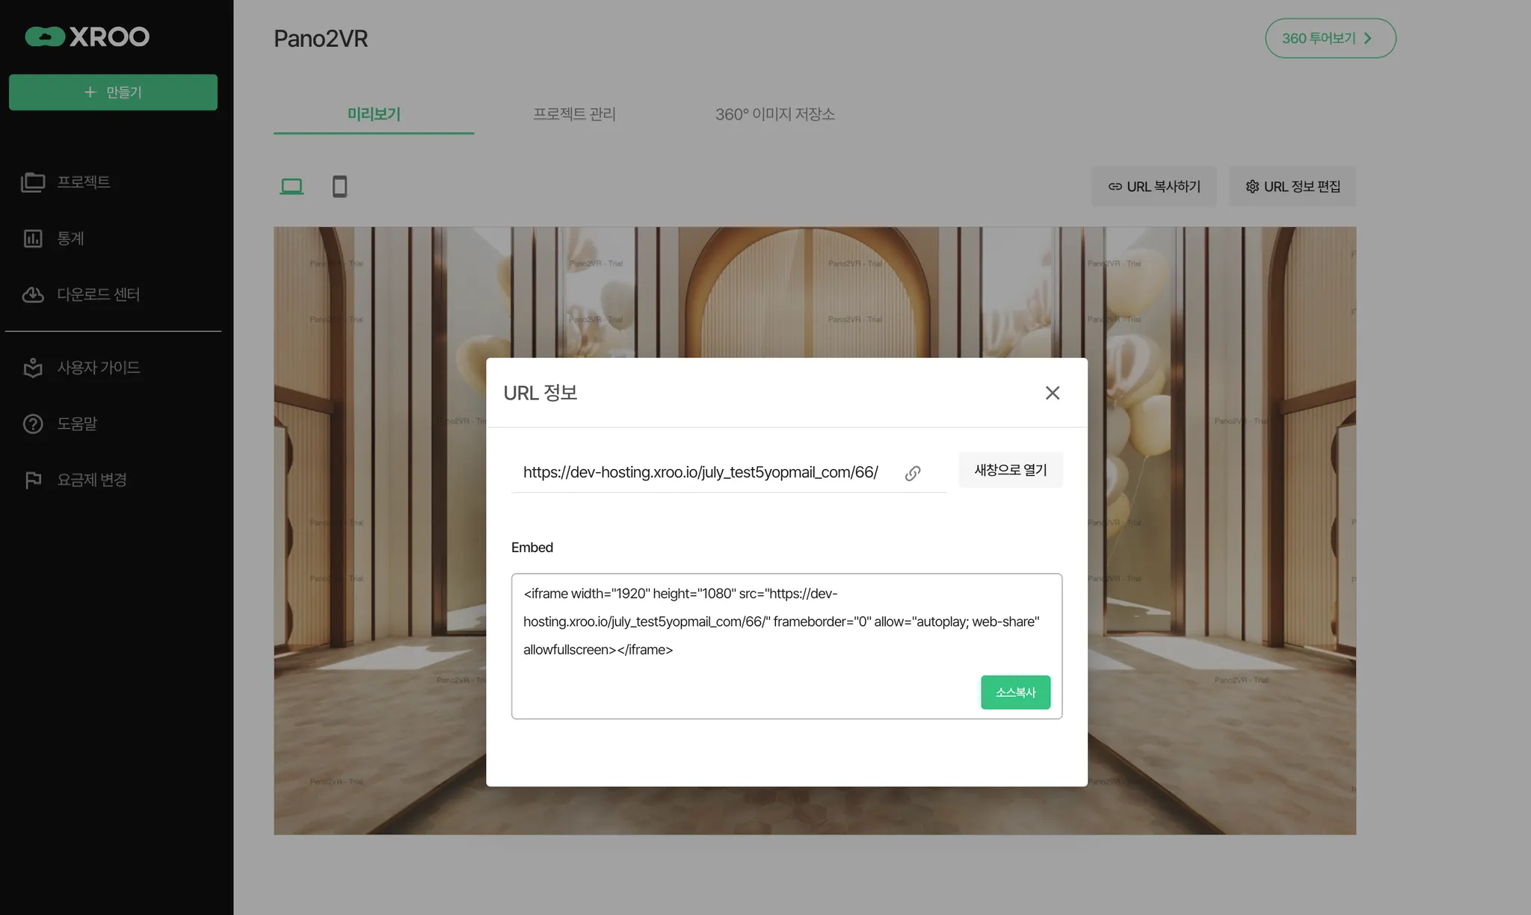Click the copy link icon beside URL
The width and height of the screenshot is (1531, 915).
pos(912,474)
